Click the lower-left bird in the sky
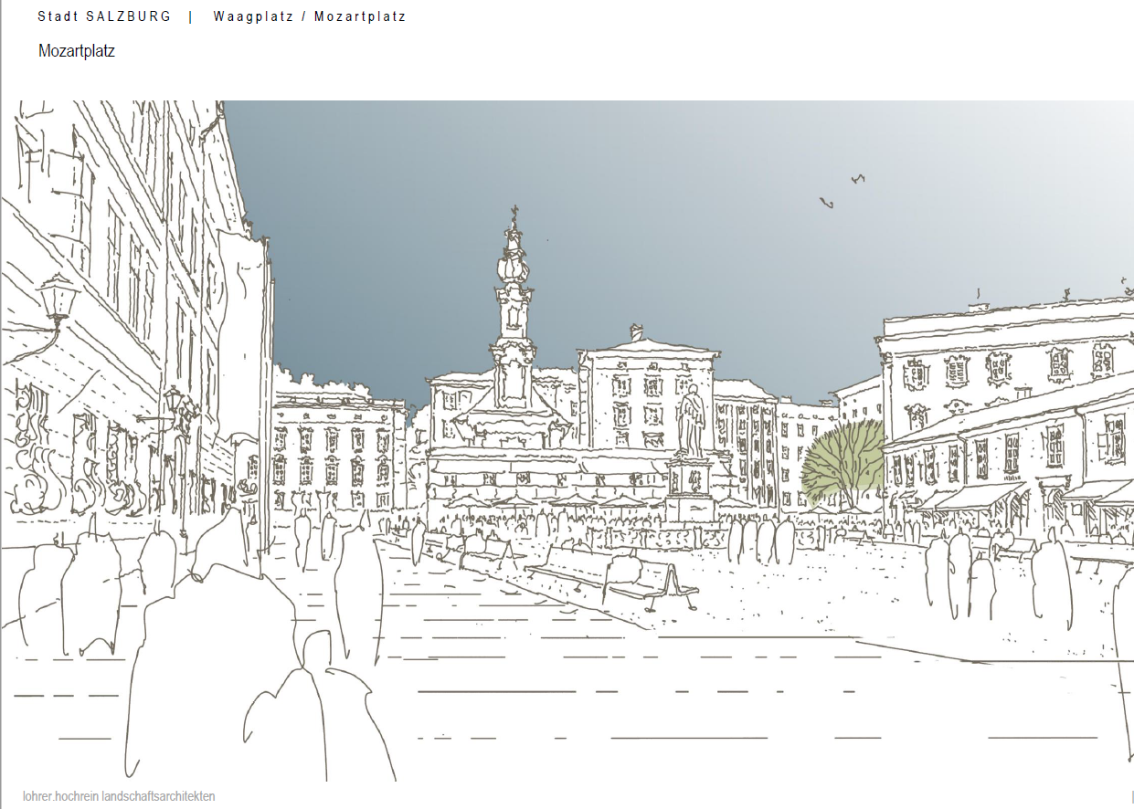The height and width of the screenshot is (809, 1134). tap(826, 202)
